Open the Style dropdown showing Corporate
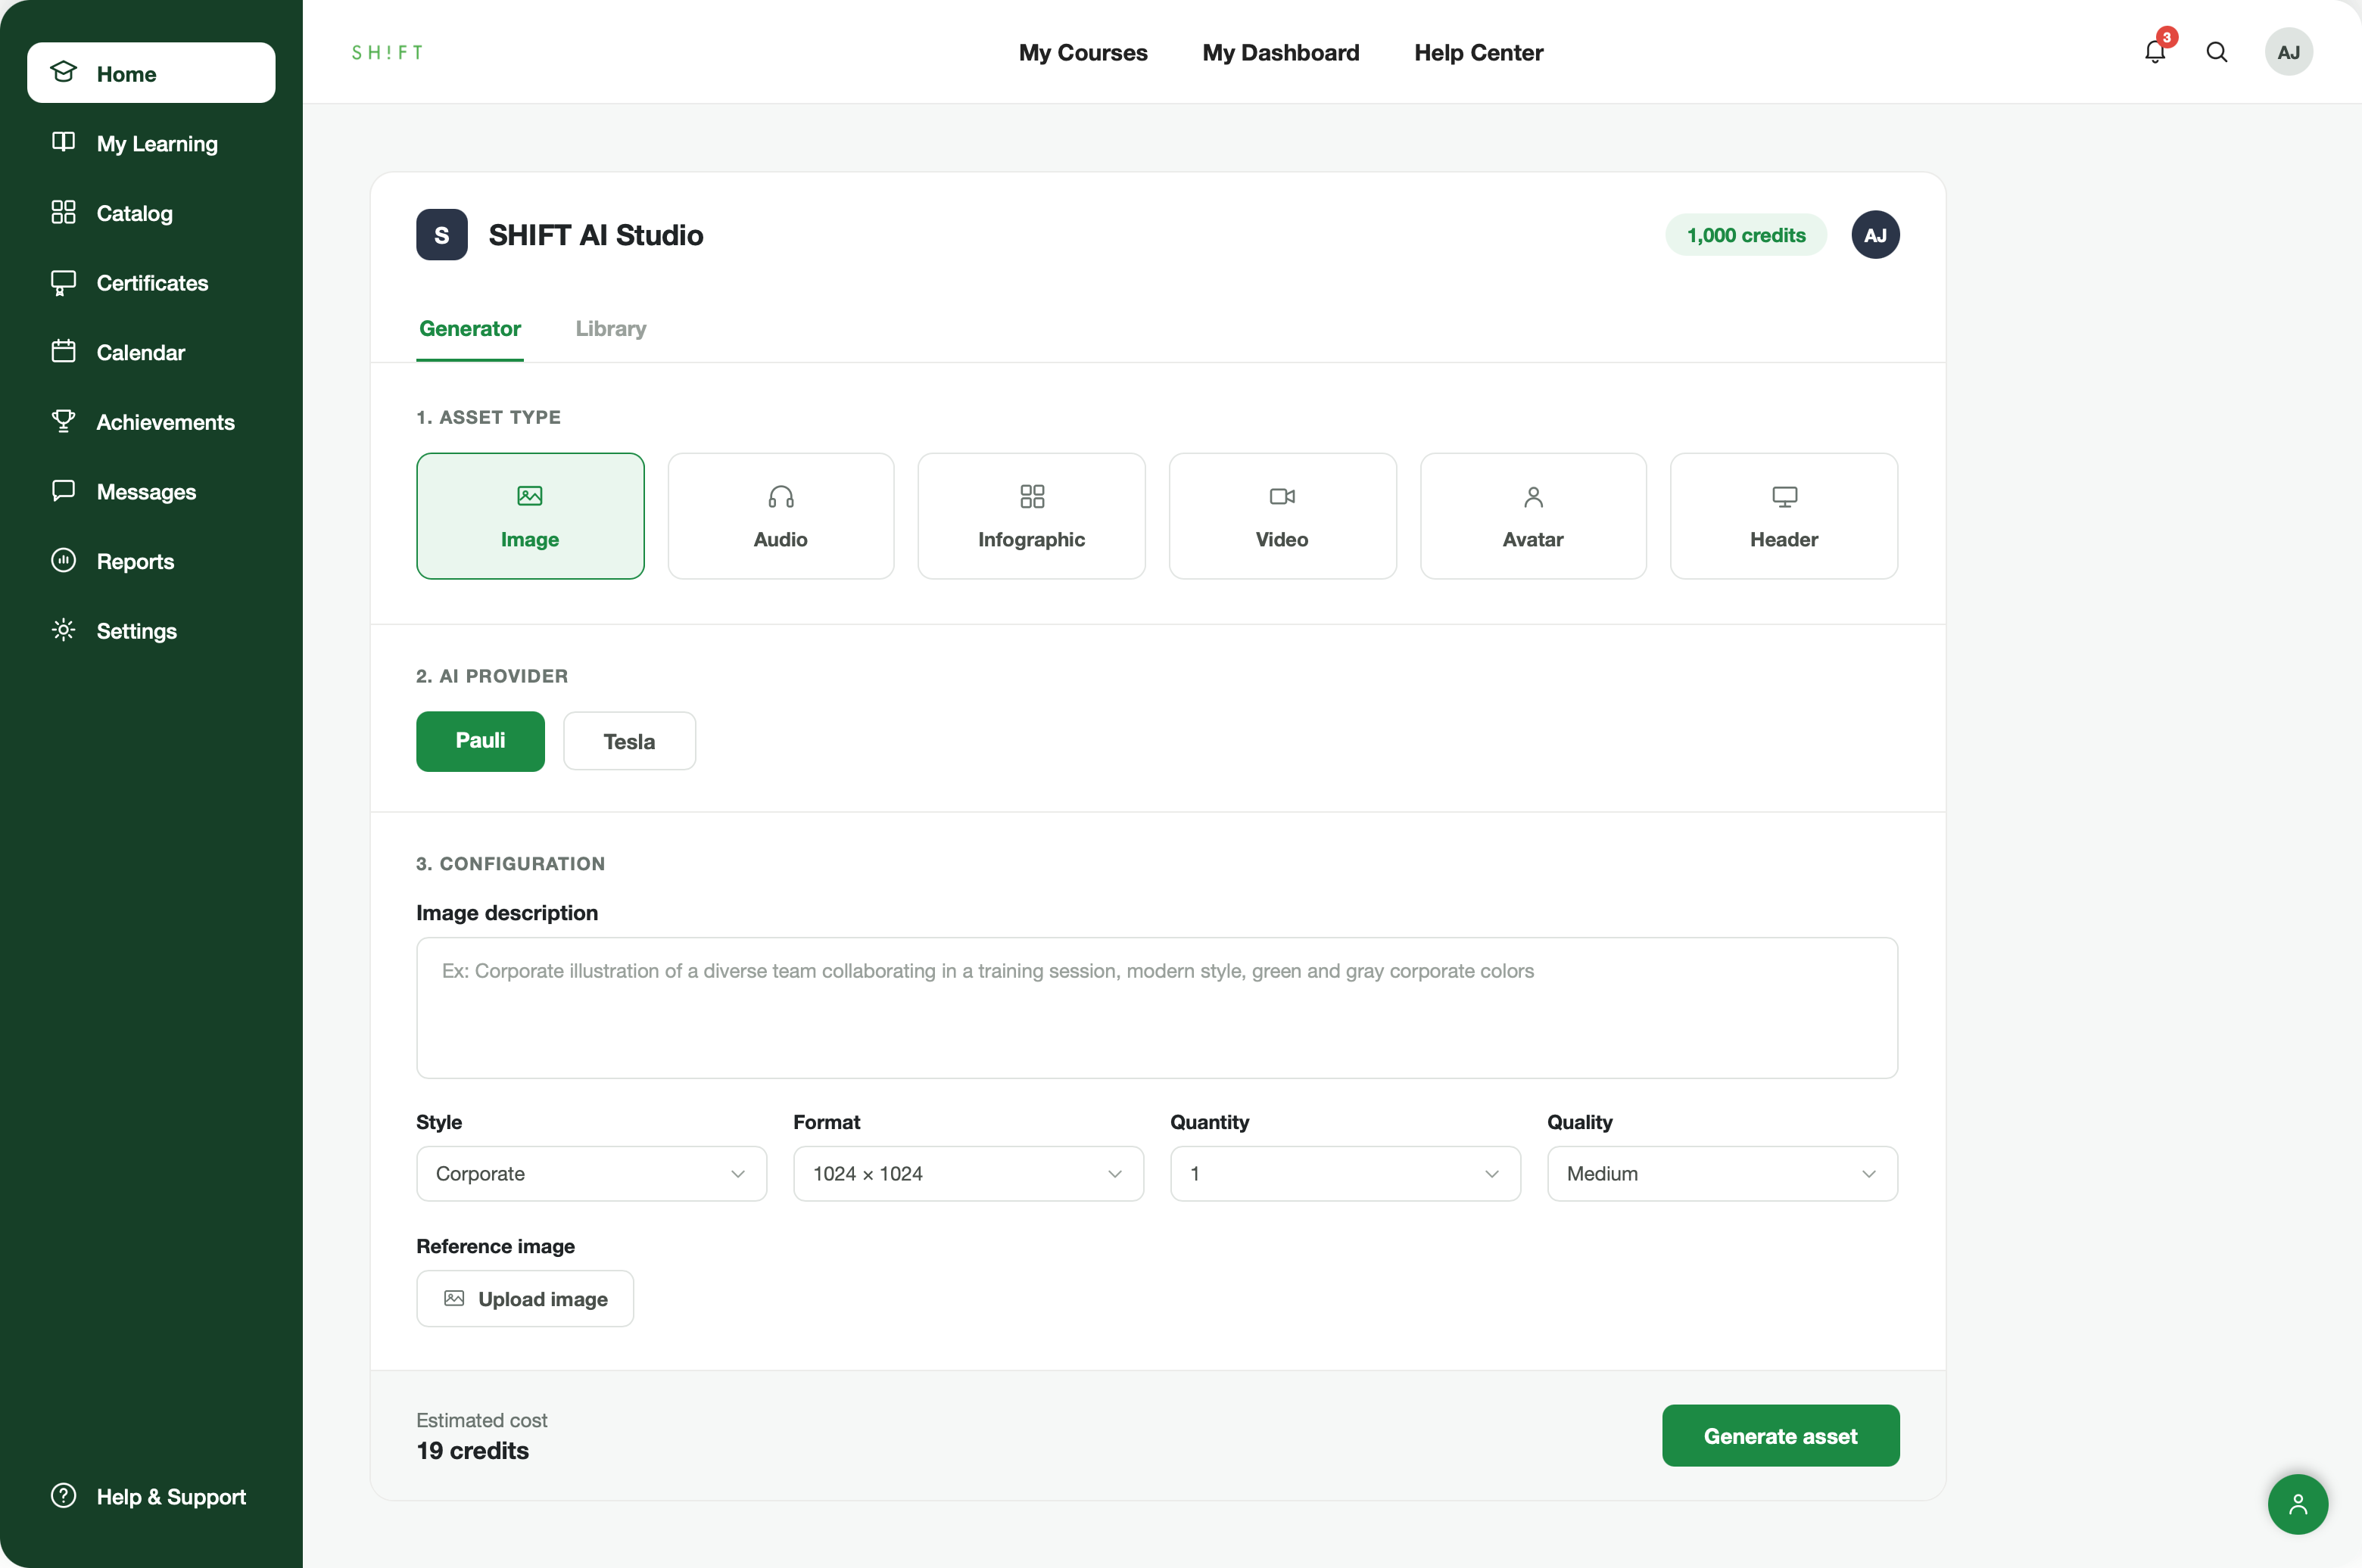This screenshot has height=1568, width=2362. coord(591,1173)
